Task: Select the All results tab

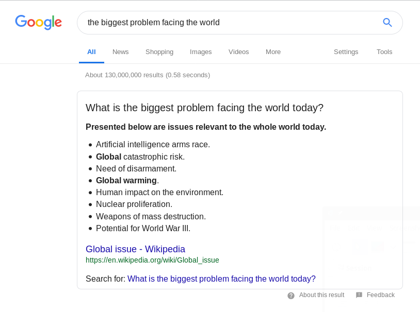Action: [91, 52]
